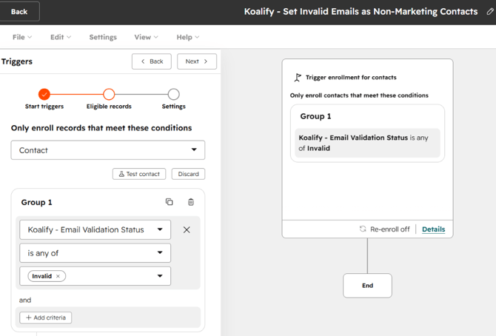Click the Add criteria button
Screen dimensions: 496x336
click(x=46, y=317)
